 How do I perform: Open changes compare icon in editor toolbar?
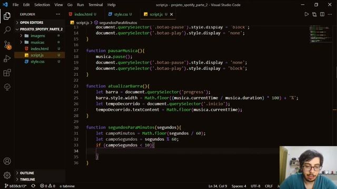[x=314, y=14]
